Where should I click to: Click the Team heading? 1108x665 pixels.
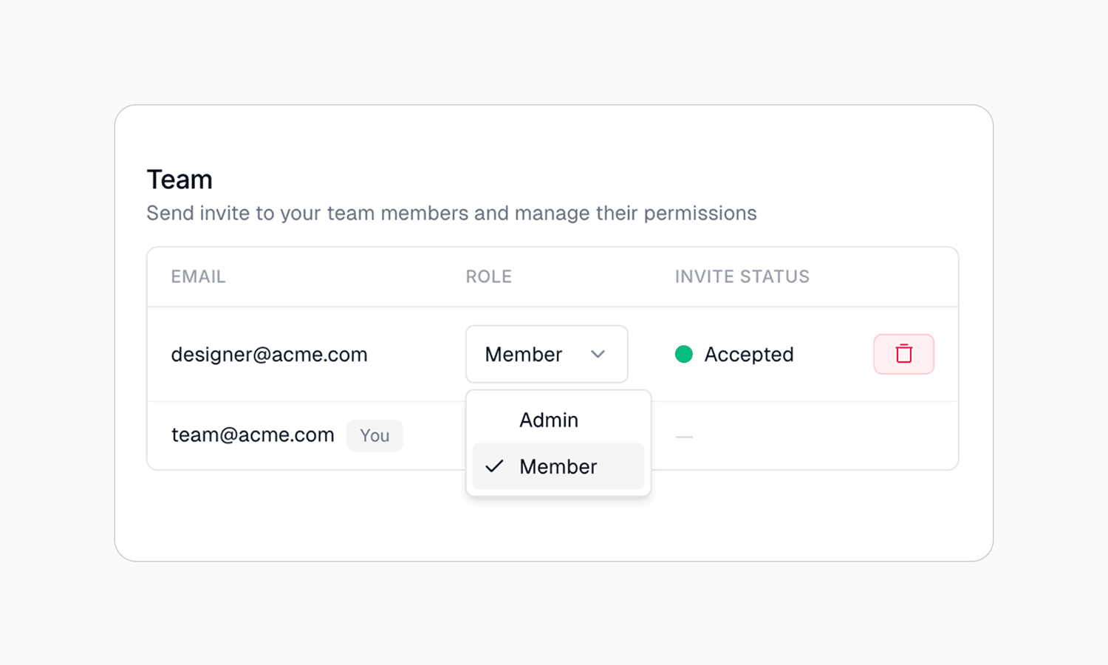[x=179, y=180]
